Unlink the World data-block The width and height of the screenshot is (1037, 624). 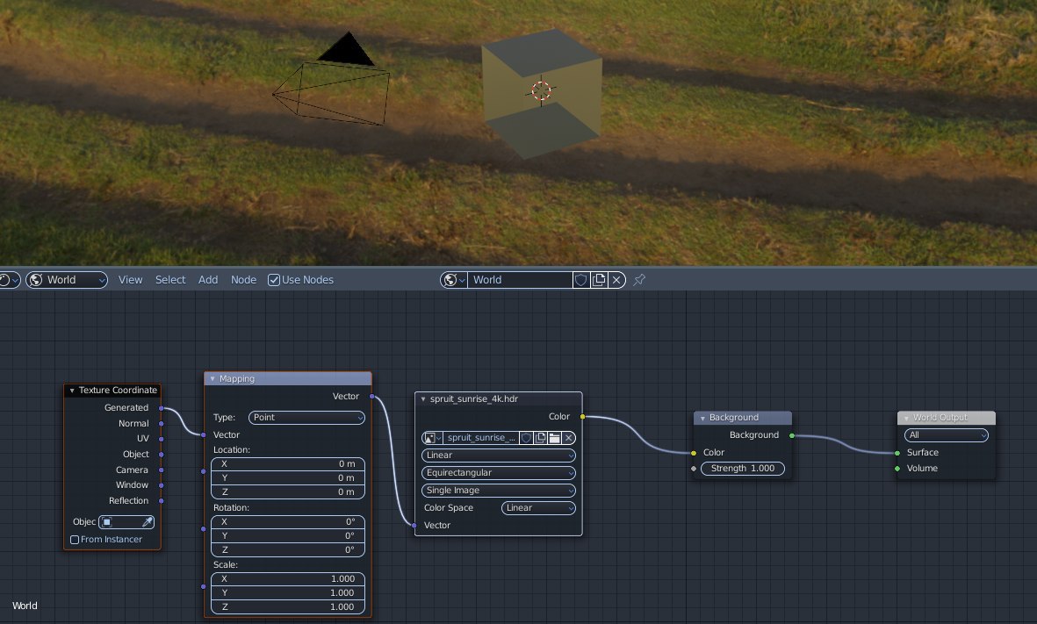[616, 280]
